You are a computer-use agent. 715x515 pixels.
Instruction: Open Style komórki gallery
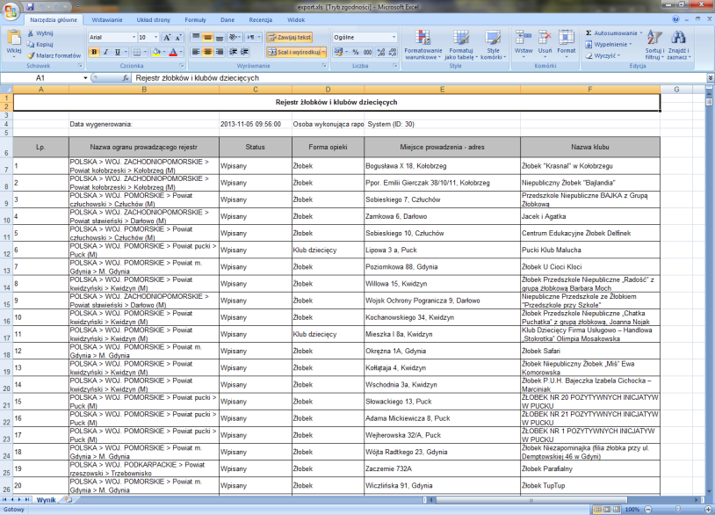(x=493, y=45)
